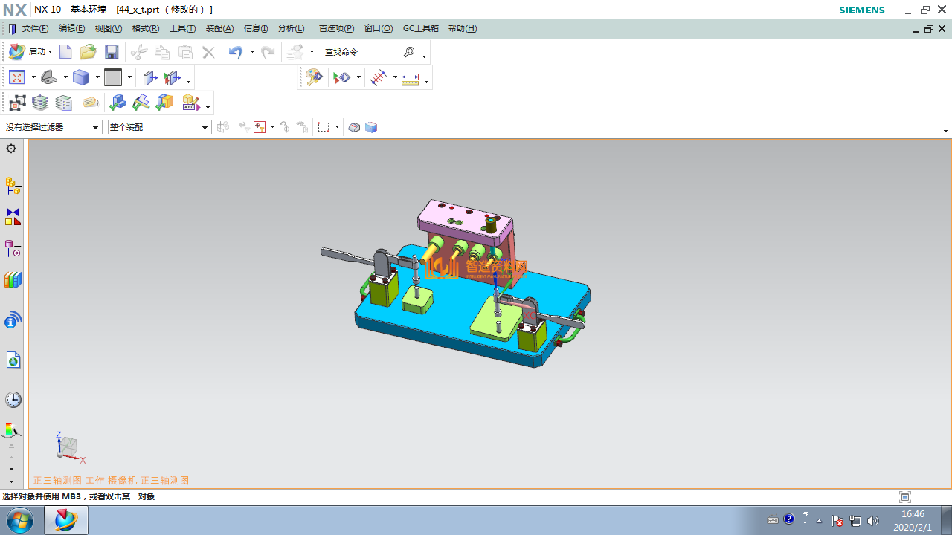This screenshot has width=952, height=535.
Task: Click the Edit Object Display palette icon
Action: tap(314, 78)
